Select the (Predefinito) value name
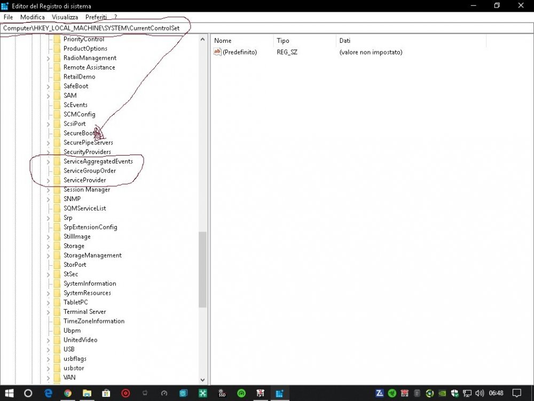Image resolution: width=534 pixels, height=401 pixels. (x=240, y=52)
